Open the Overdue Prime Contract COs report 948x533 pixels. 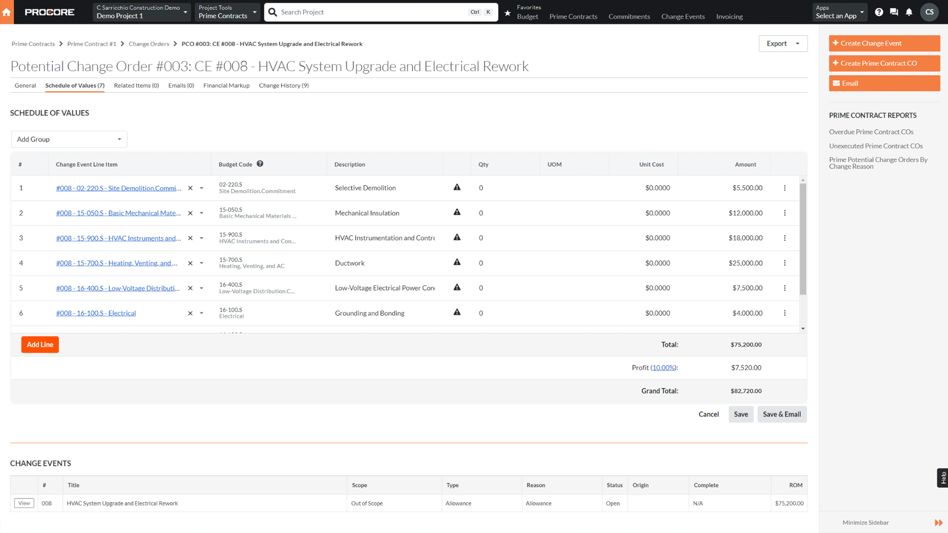[x=871, y=132]
